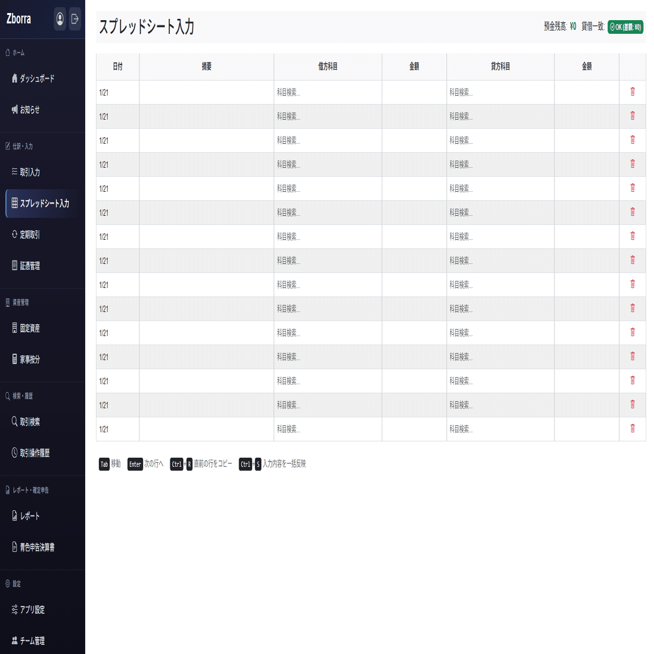The width and height of the screenshot is (654, 654).
Task: Delete the thirteenth row with trash icon
Action: point(633,380)
